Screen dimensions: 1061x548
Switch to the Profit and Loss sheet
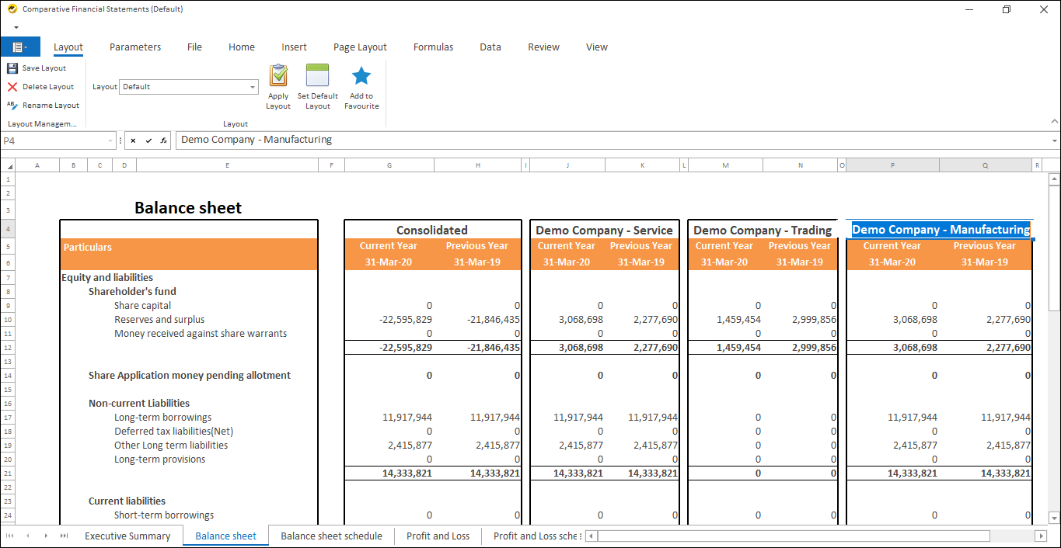pos(438,536)
